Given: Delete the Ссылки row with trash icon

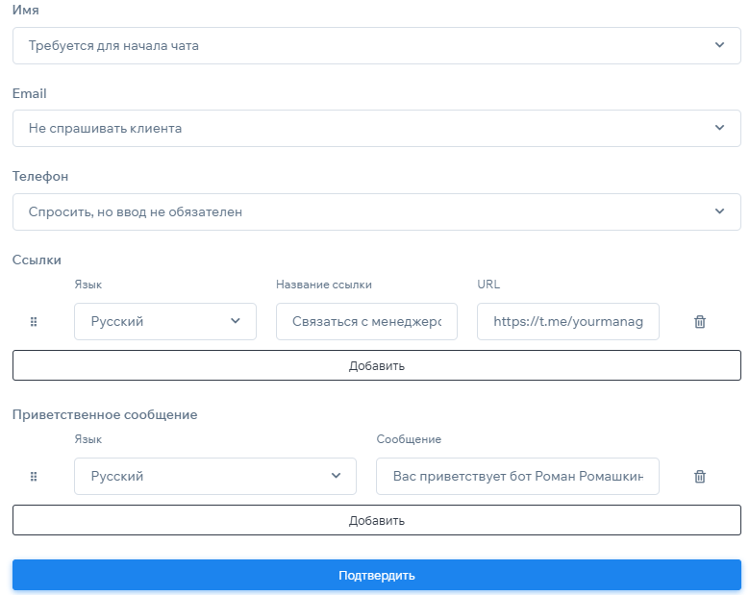Looking at the screenshot, I should click(x=700, y=322).
